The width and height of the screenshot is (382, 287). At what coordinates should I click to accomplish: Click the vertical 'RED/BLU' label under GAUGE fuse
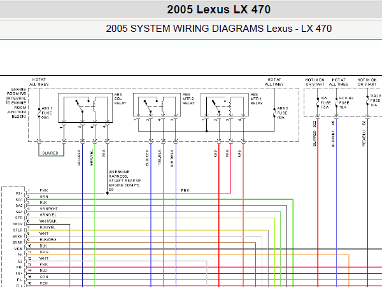click(364, 139)
